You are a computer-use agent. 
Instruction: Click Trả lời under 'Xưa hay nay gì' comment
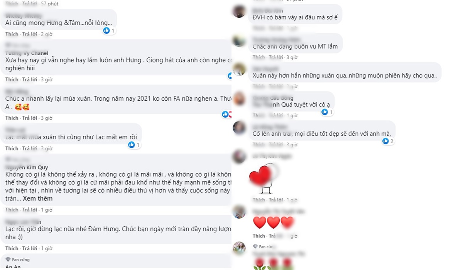(x=30, y=79)
